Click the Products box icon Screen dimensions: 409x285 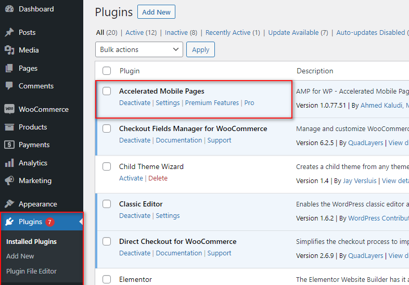[x=9, y=127]
